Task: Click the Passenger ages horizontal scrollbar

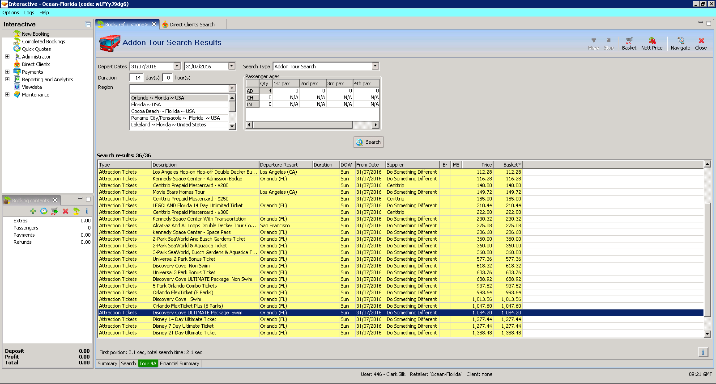Action: click(303, 125)
